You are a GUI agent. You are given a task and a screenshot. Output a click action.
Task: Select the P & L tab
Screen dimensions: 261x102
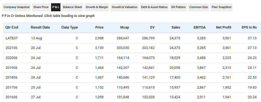click(x=56, y=7)
